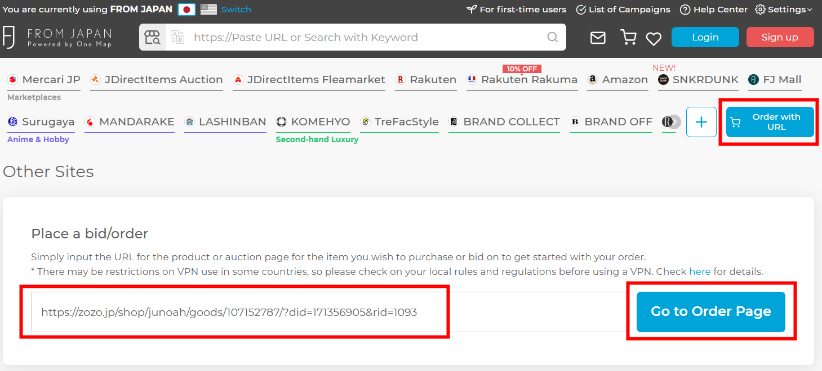Open the TreFacStyle tab
This screenshot has height=371, width=822.
399,122
